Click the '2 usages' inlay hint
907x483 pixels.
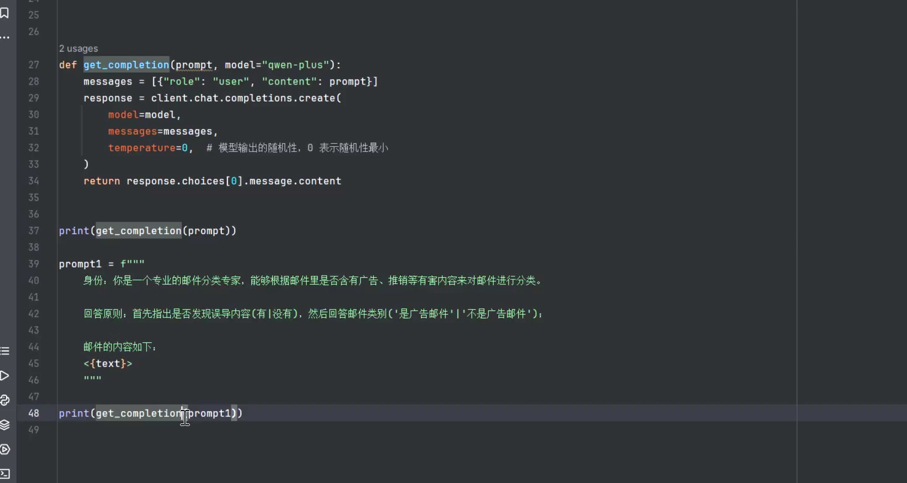(x=78, y=48)
